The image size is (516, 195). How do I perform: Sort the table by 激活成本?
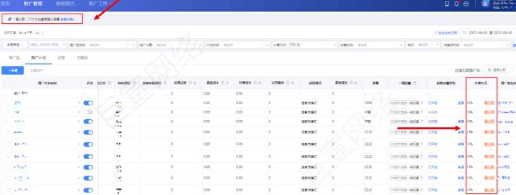coord(227,83)
